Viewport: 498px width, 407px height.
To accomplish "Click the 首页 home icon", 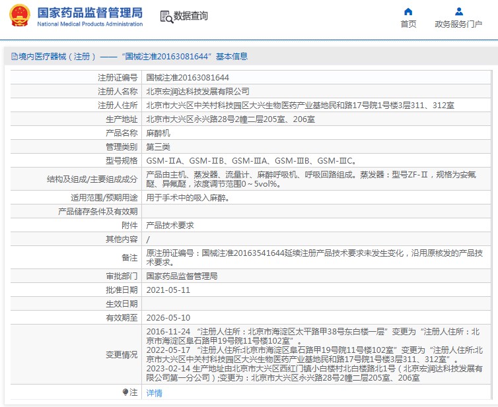I will 408,12.
